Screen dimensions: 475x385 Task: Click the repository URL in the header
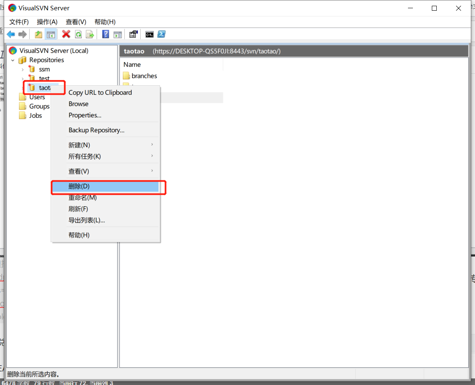(217, 51)
